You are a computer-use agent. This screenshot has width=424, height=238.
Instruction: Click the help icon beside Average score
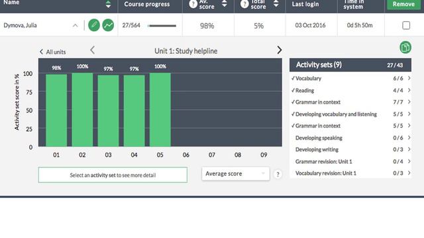click(x=278, y=175)
